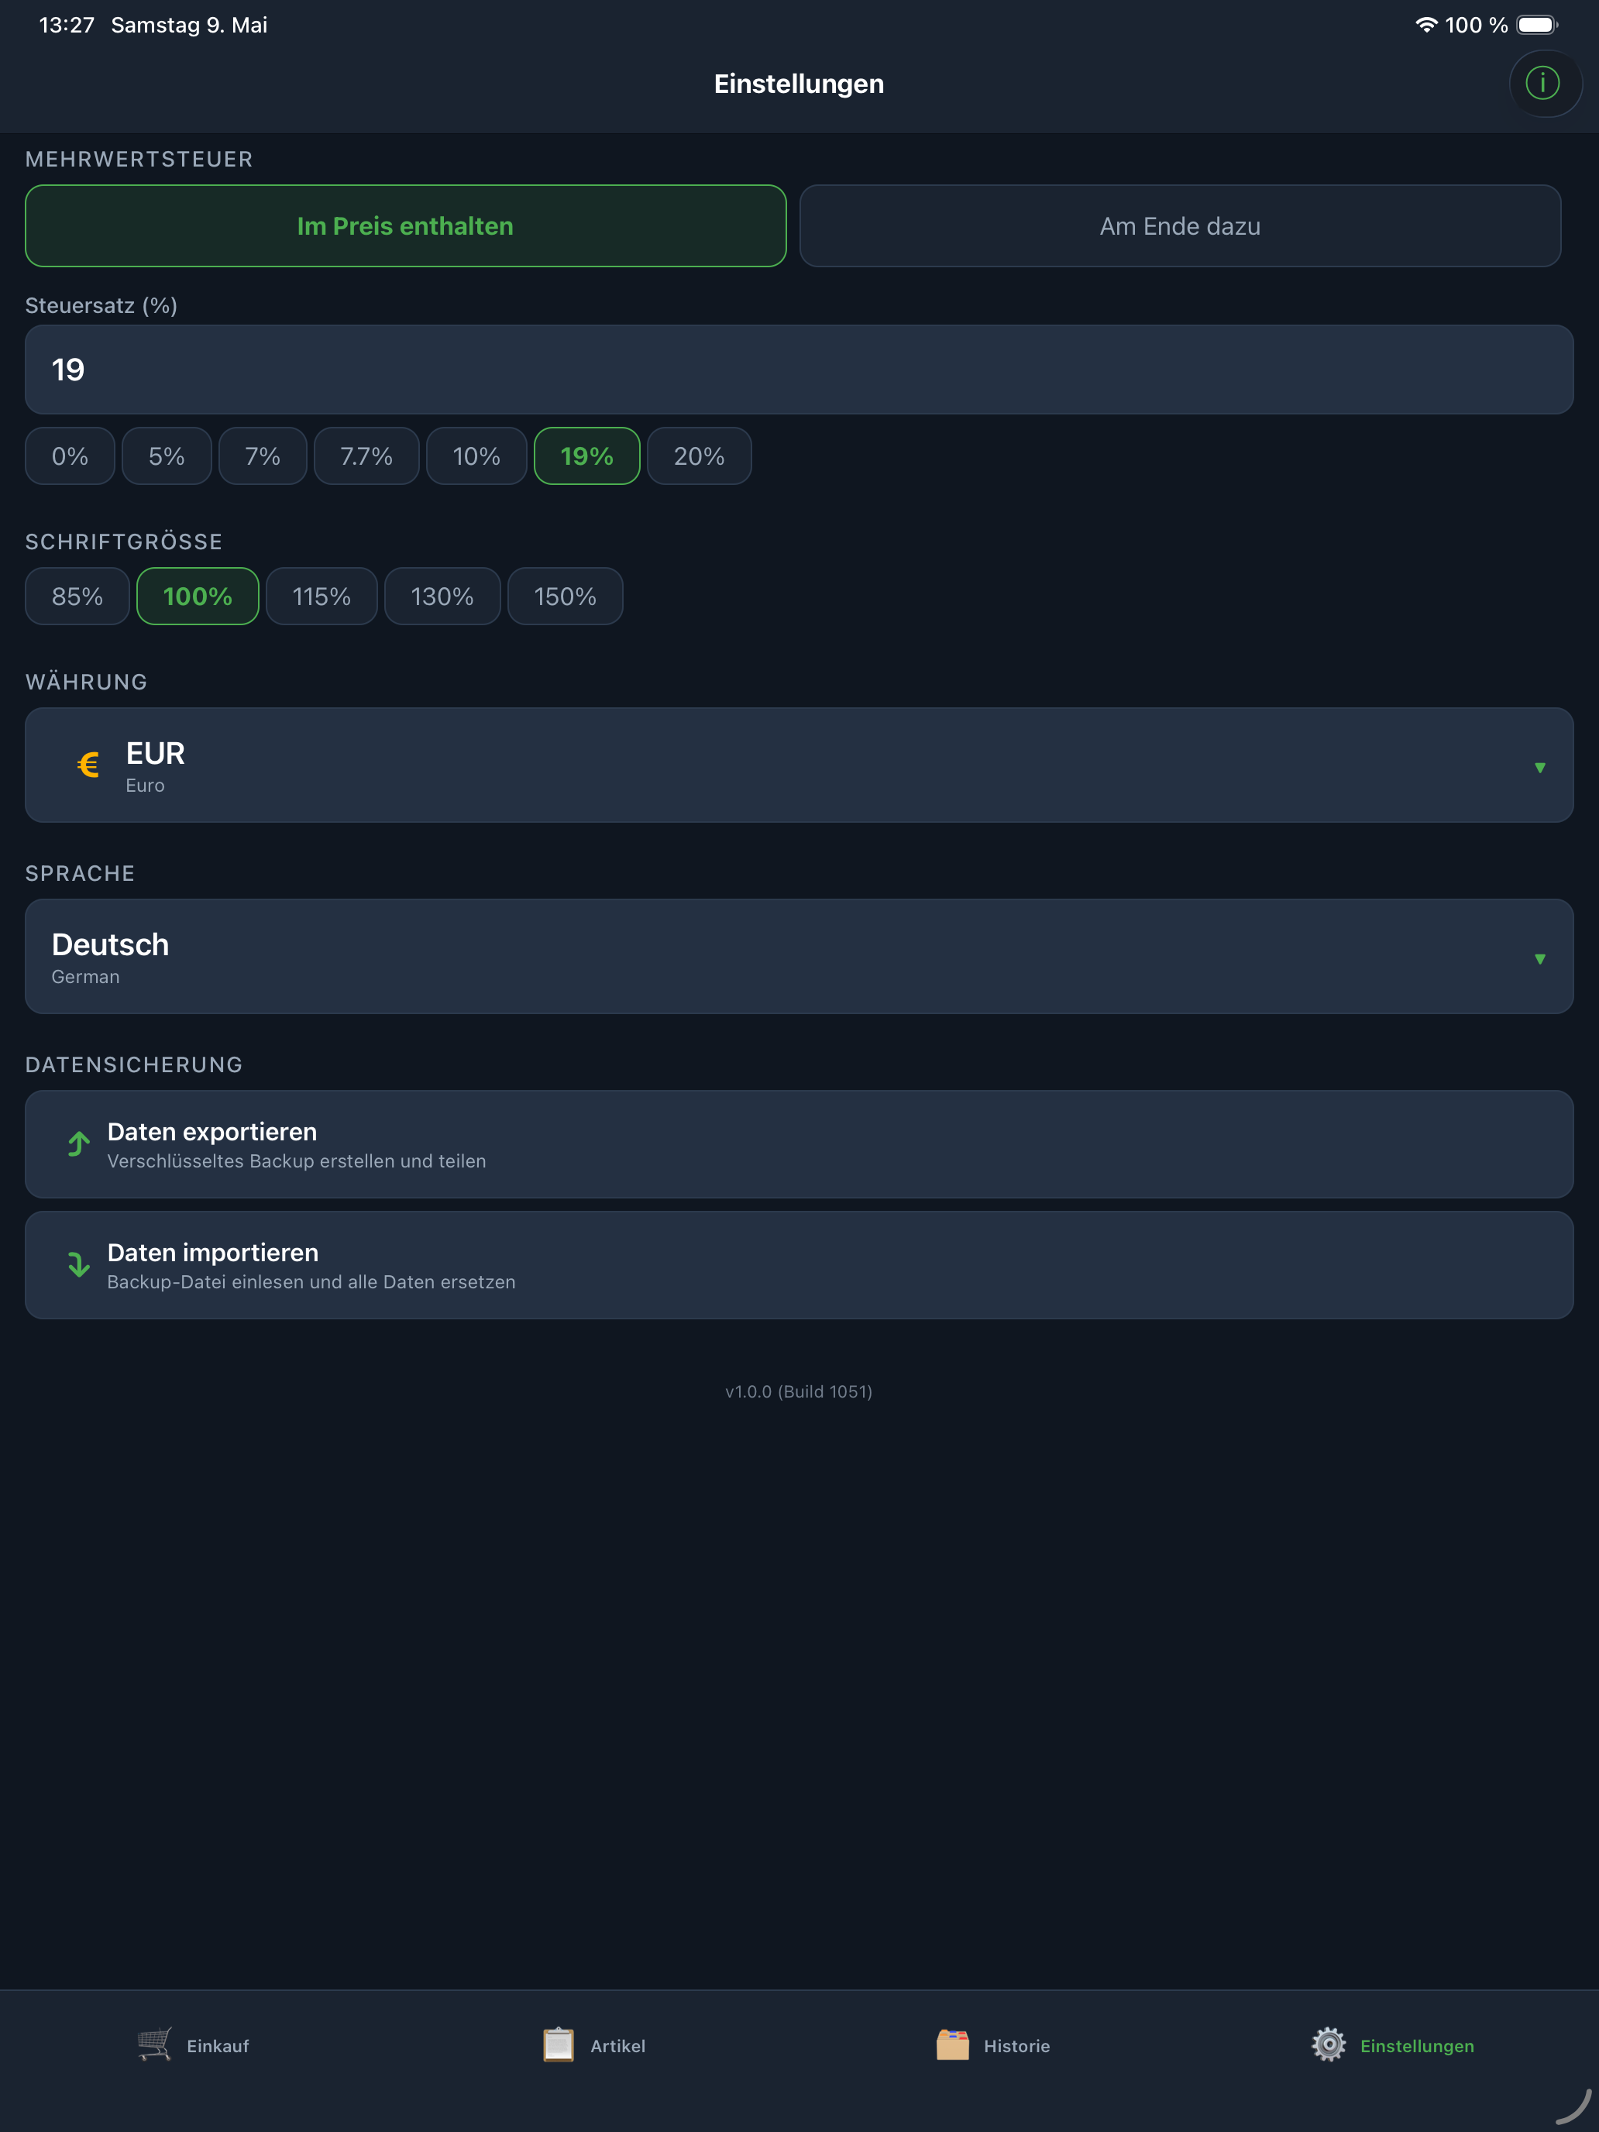Viewport: 1599px width, 2132px height.
Task: Set font size to 130%
Action: (442, 597)
